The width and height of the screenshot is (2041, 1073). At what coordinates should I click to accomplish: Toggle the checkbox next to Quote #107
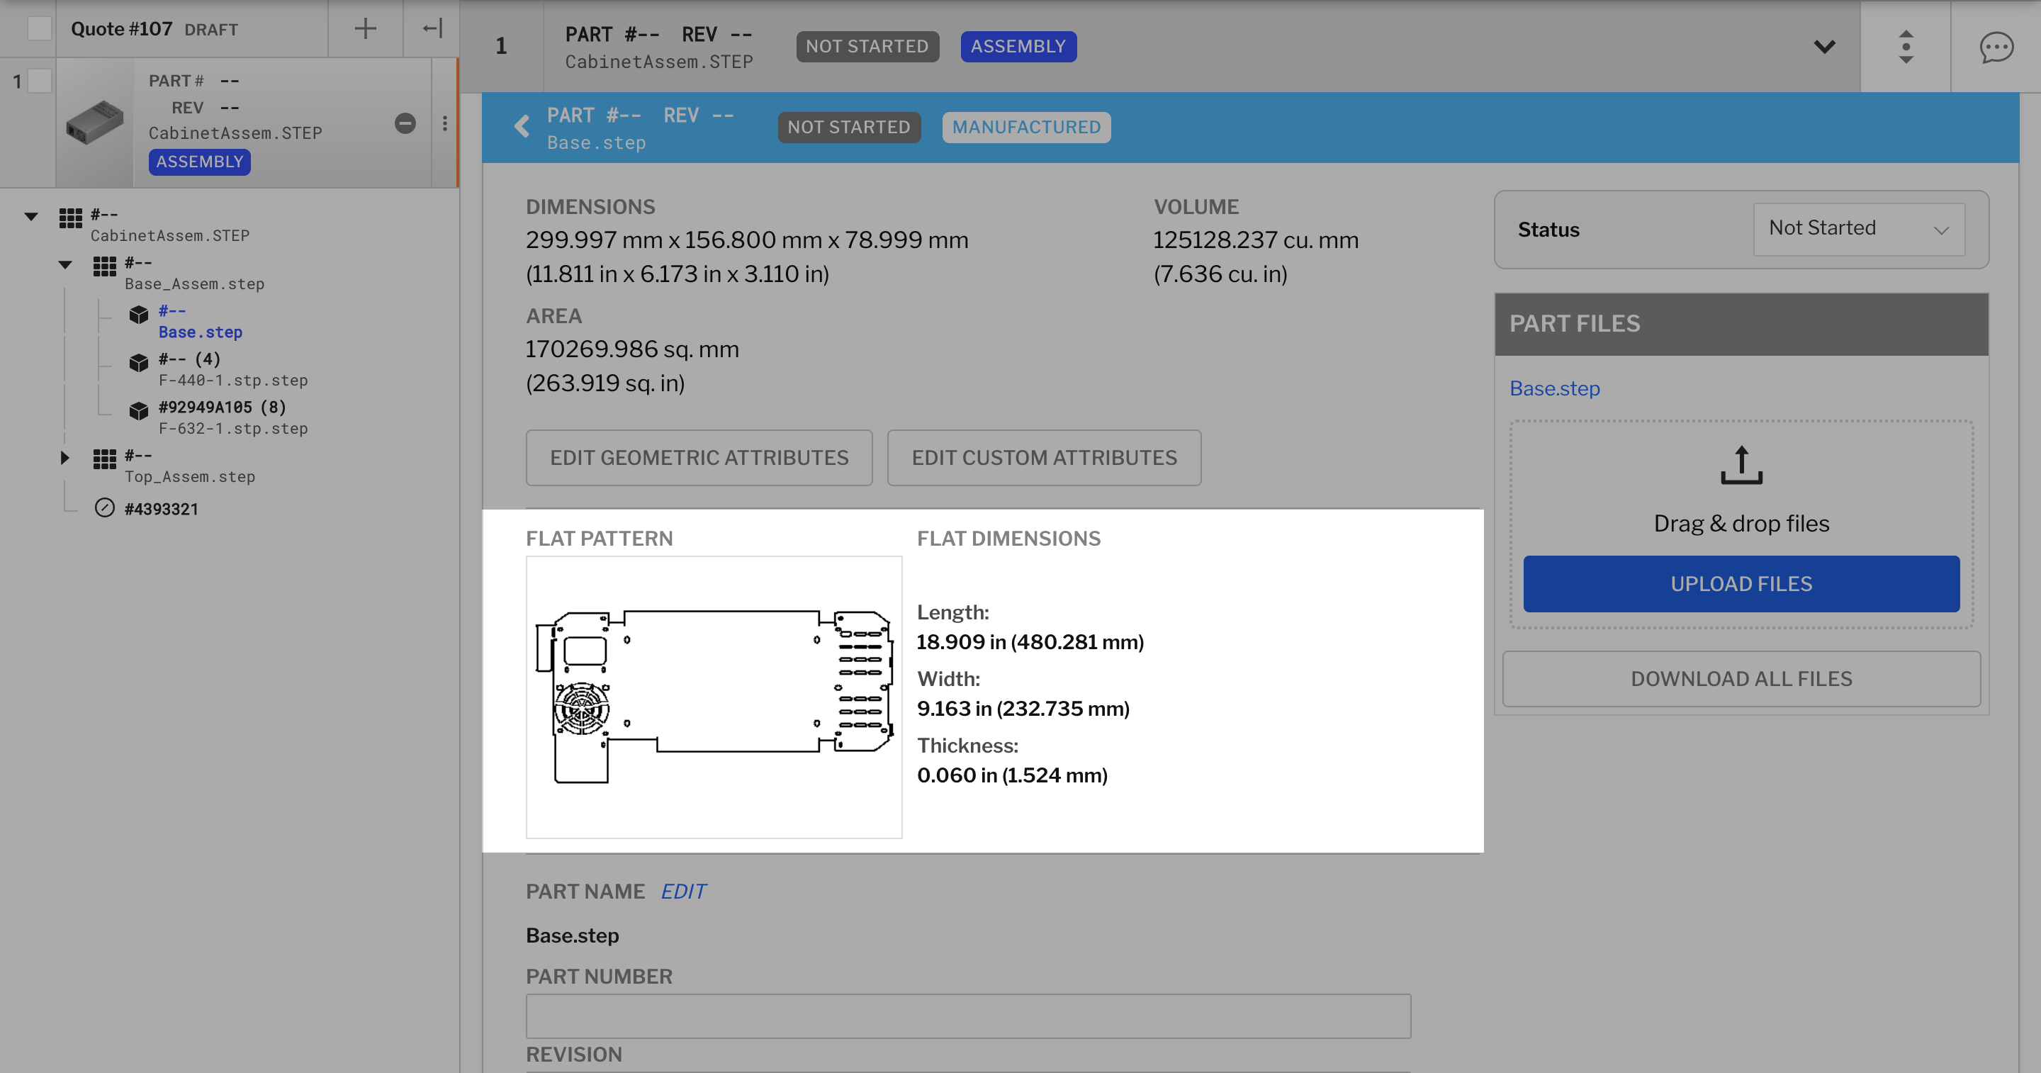point(39,29)
